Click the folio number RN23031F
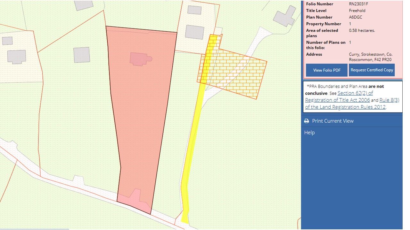The width and height of the screenshot is (410, 230). [359, 4]
